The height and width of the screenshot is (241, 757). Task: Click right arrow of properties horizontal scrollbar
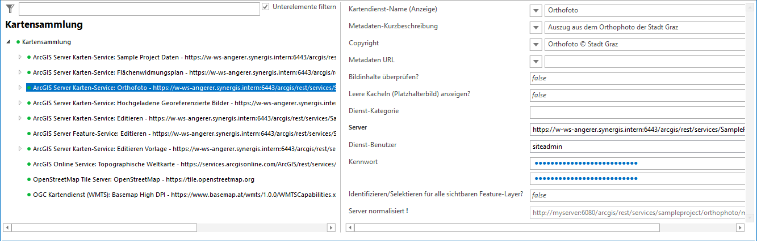[740, 227]
